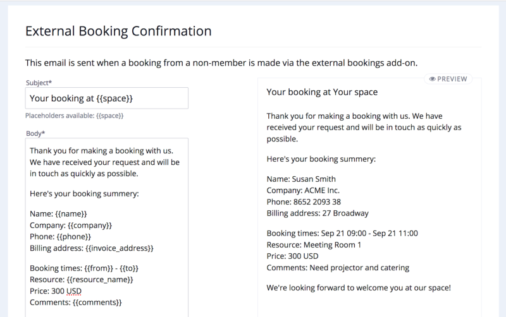506x317 pixels.
Task: Click the PREVIEW label on the preview panel
Action: click(x=452, y=79)
